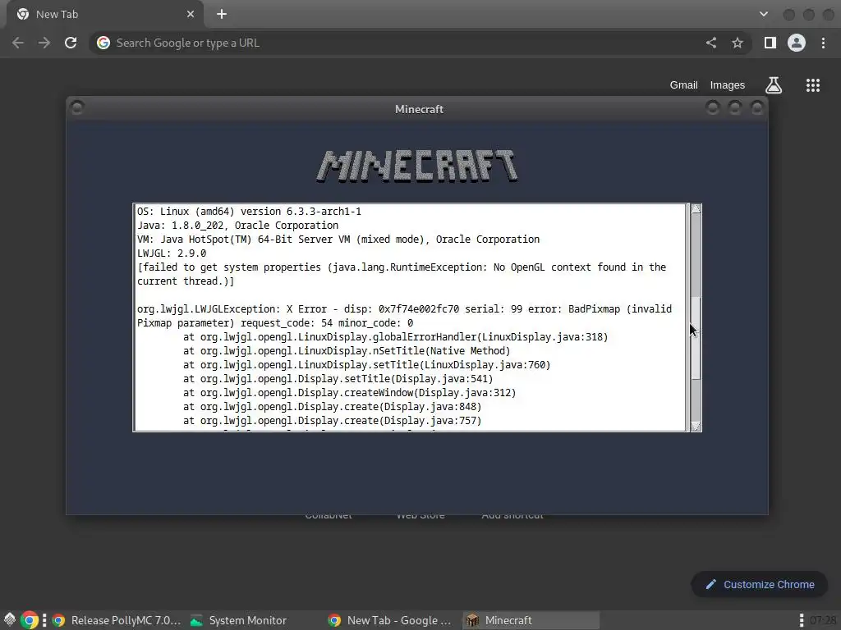Viewport: 841px width, 630px height.
Task: Expand the tab search dropdown arrow
Action: (x=764, y=15)
